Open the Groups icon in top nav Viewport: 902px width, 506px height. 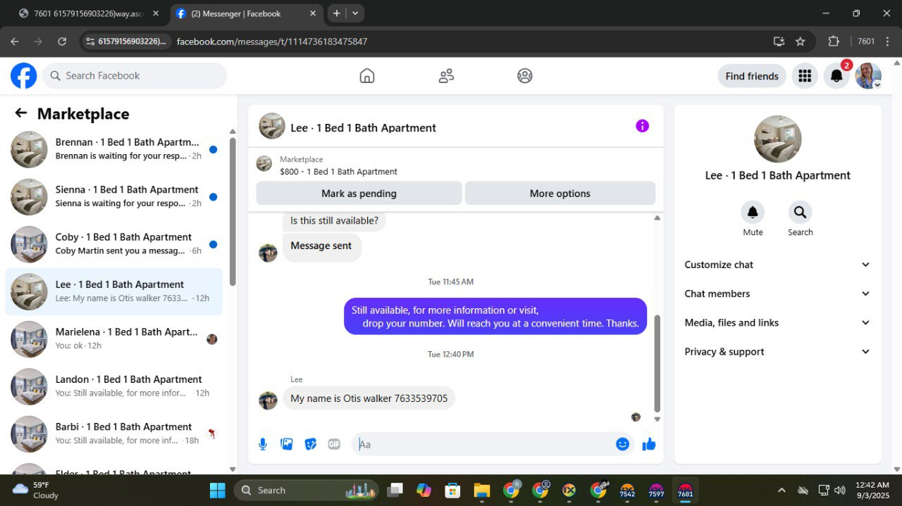525,76
